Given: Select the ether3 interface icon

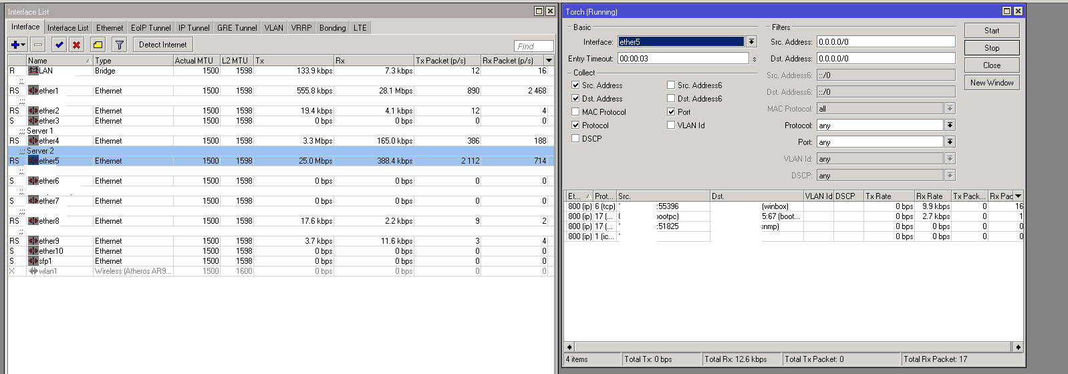Looking at the screenshot, I should [33, 121].
